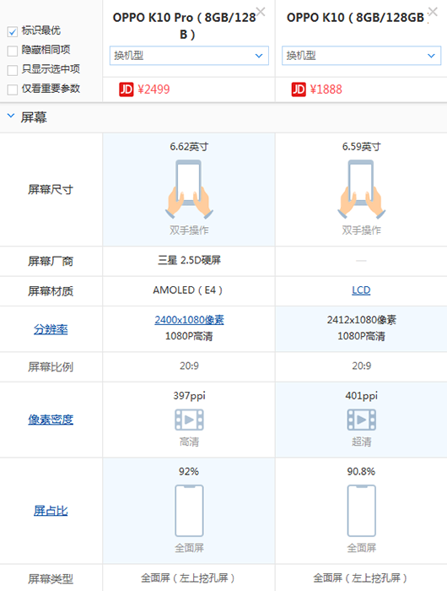Click JD logo beside ¥2499 price

click(x=127, y=89)
